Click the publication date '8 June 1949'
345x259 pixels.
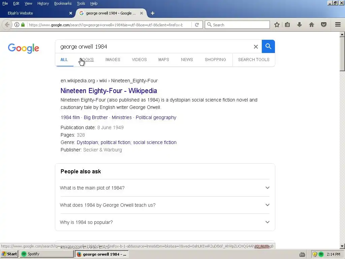coord(111,127)
